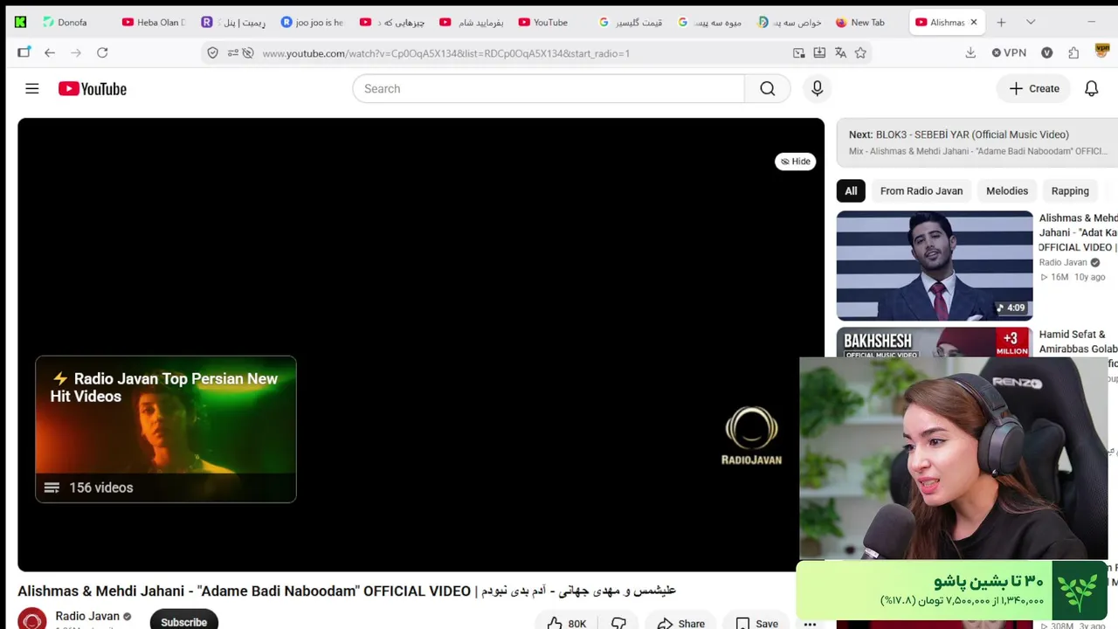Open the K browser menu icon
Viewport: 1118px width, 629px height.
(20, 23)
